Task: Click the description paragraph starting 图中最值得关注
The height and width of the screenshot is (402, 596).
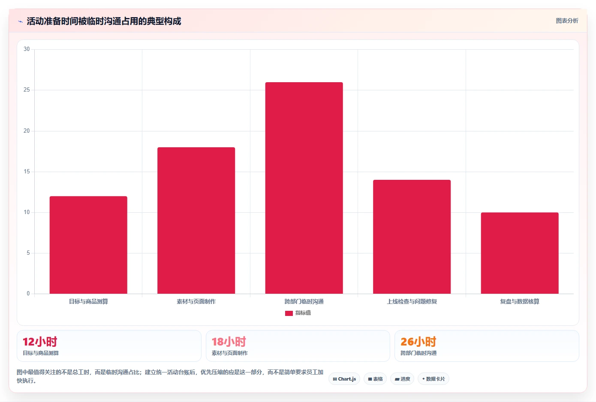Action: point(170,376)
